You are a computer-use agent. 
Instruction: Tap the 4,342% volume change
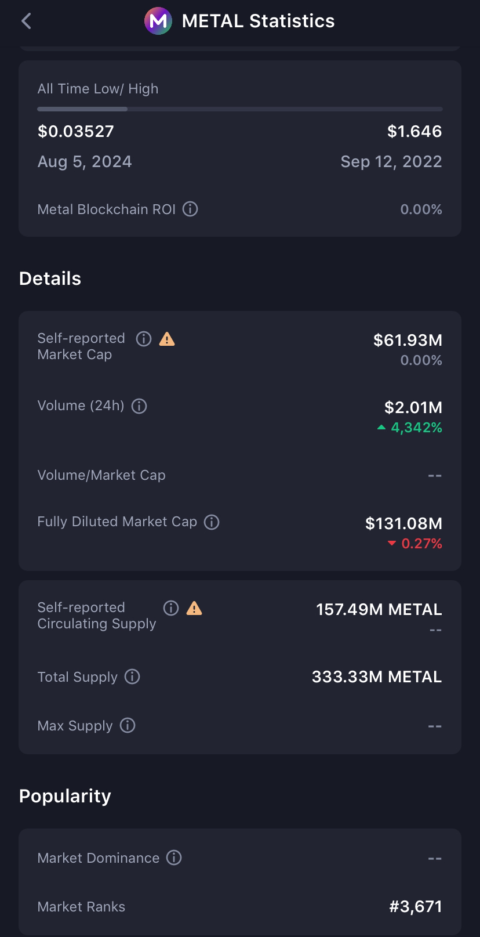(x=416, y=428)
